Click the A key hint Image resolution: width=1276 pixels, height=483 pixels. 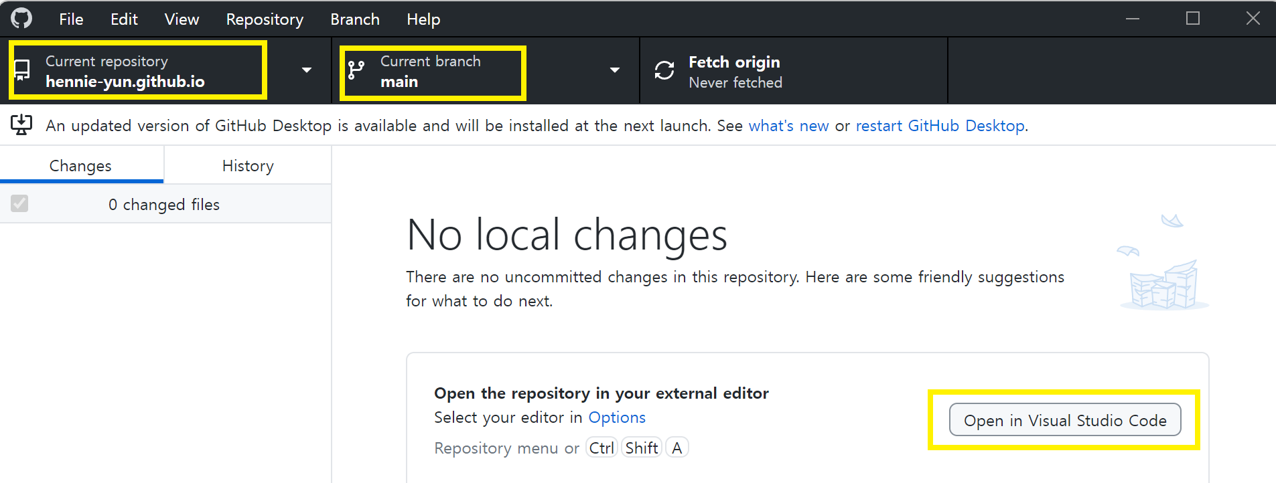[677, 448]
